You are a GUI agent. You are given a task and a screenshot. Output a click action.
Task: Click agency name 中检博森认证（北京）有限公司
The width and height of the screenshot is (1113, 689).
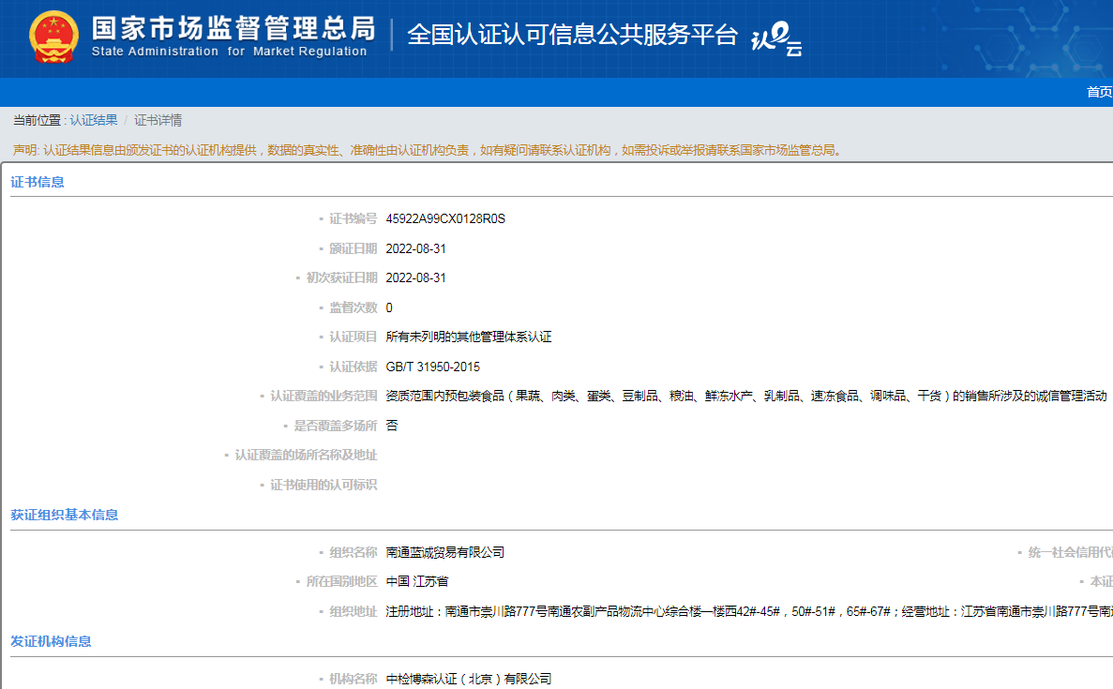(x=469, y=679)
